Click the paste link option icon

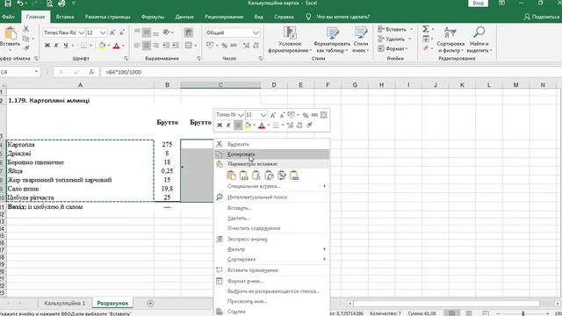point(294,176)
